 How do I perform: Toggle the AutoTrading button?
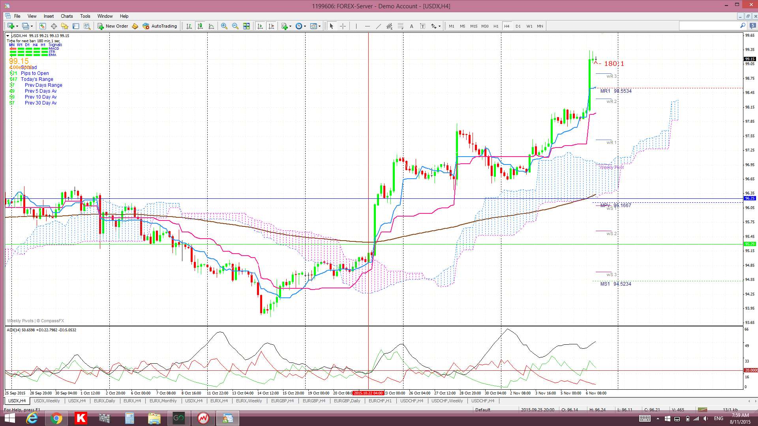(x=160, y=26)
